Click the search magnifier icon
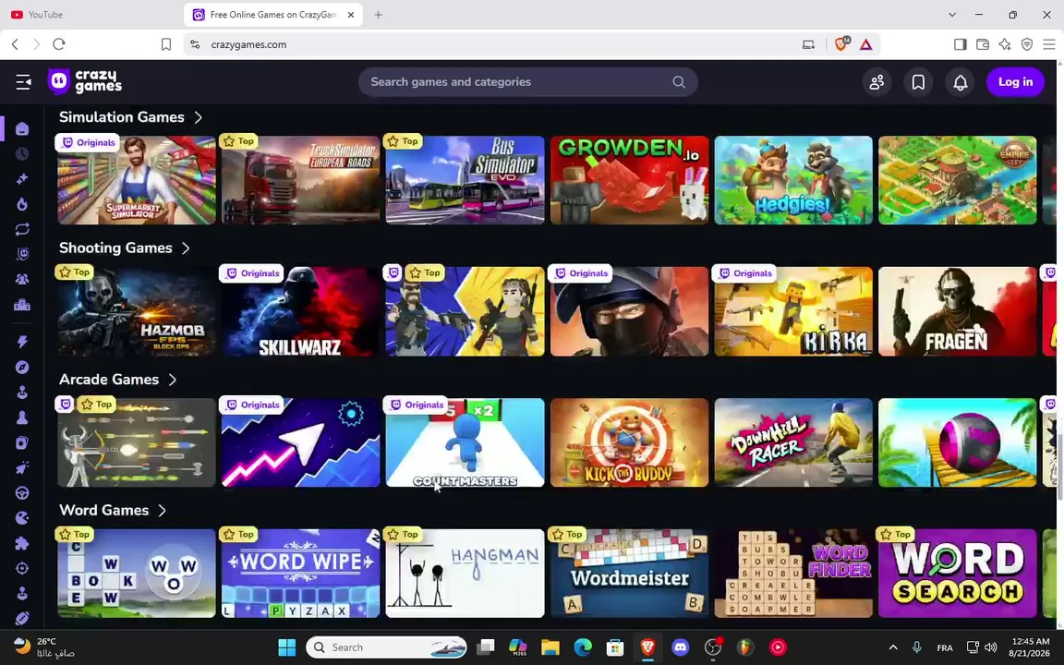The height and width of the screenshot is (665, 1064). coord(679,82)
